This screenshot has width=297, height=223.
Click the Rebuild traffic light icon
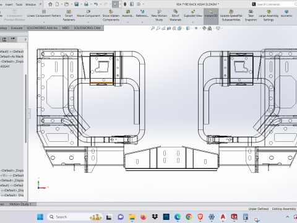[125, 4]
